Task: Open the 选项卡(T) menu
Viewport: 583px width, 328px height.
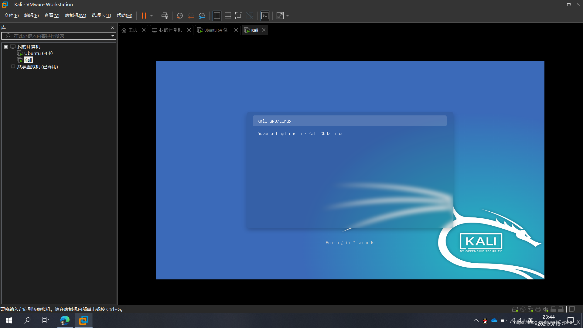Action: 101,15
